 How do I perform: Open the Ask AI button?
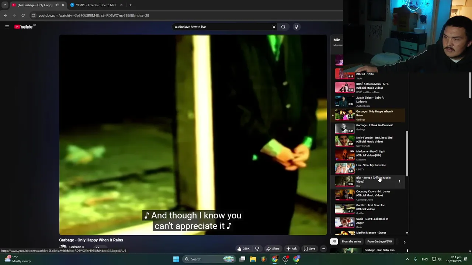[x=292, y=249]
